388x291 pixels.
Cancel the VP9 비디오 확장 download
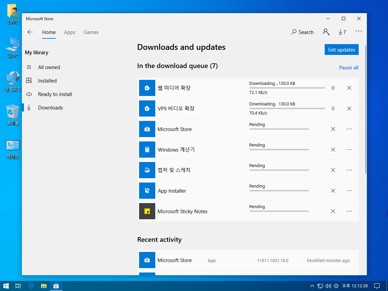coord(349,108)
